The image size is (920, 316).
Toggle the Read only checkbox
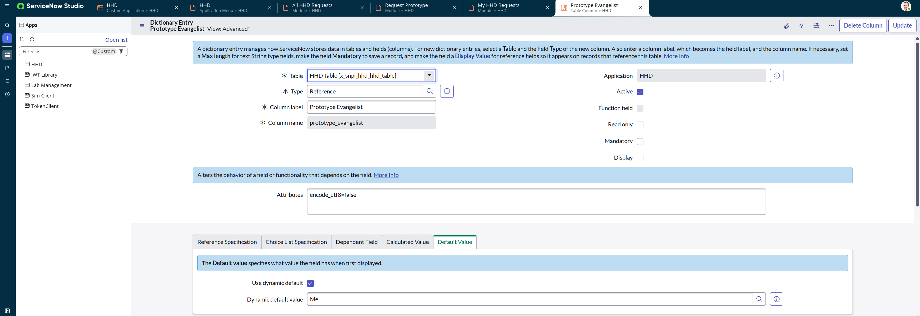click(x=640, y=125)
